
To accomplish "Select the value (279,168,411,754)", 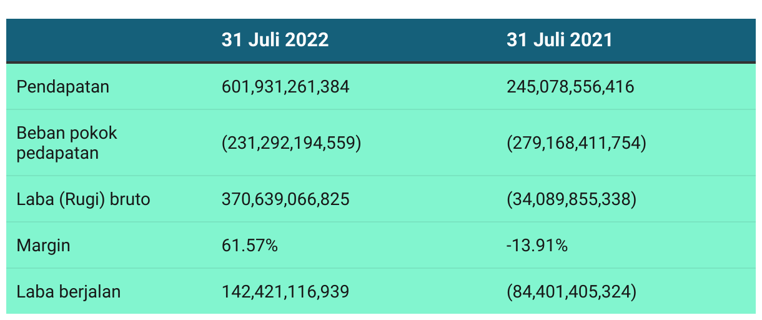I will tap(576, 143).
